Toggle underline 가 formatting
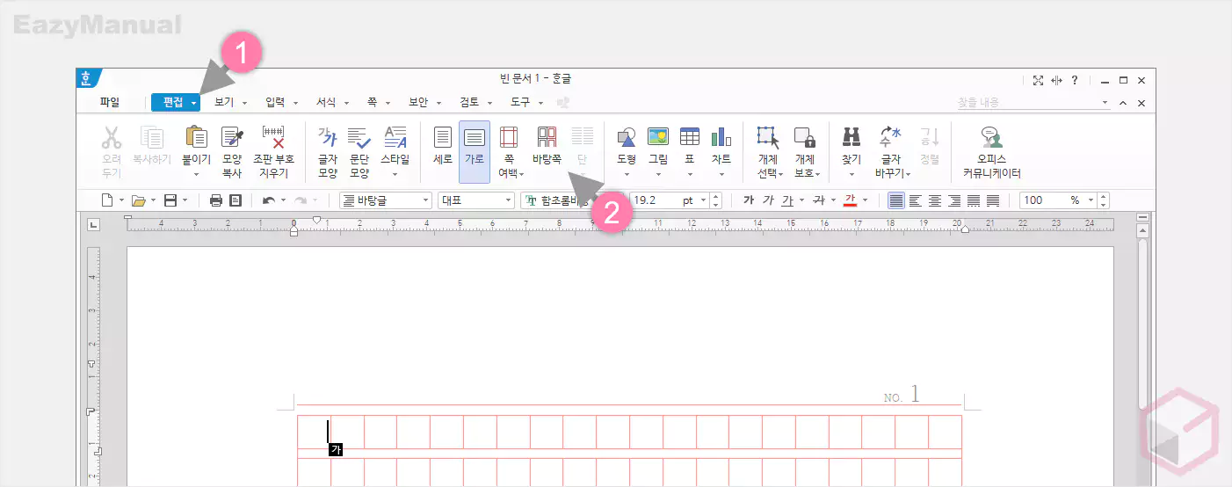 pos(787,200)
